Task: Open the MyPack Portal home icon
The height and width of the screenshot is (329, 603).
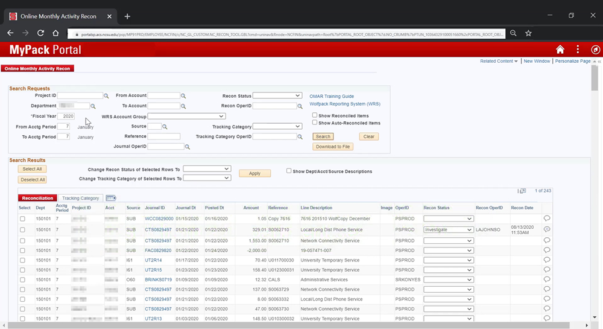Action: [560, 50]
